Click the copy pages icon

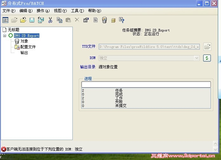[x=59, y=20]
